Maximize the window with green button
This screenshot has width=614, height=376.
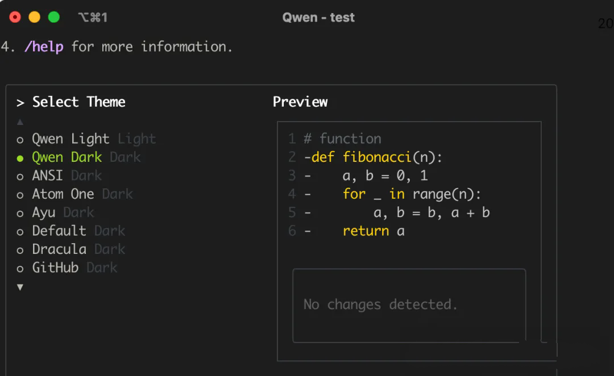pyautogui.click(x=53, y=17)
